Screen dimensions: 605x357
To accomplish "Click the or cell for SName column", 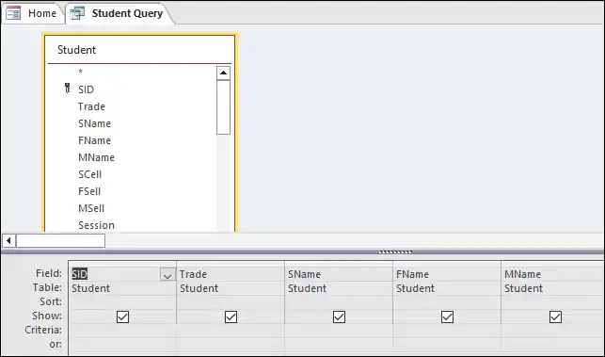I will tap(339, 345).
